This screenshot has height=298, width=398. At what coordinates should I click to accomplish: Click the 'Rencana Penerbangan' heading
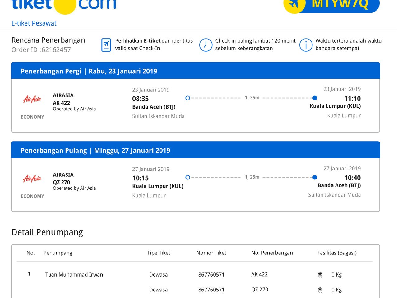coord(48,40)
